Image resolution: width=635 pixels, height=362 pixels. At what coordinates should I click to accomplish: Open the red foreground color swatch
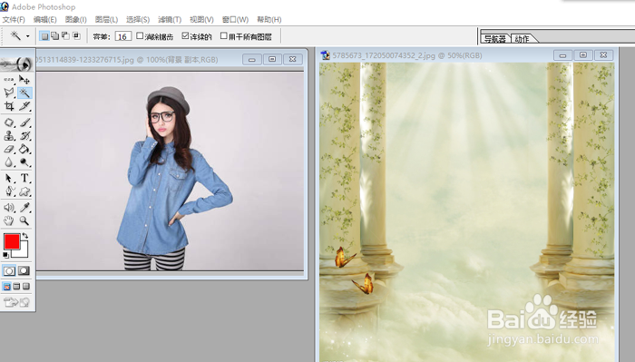tap(12, 241)
